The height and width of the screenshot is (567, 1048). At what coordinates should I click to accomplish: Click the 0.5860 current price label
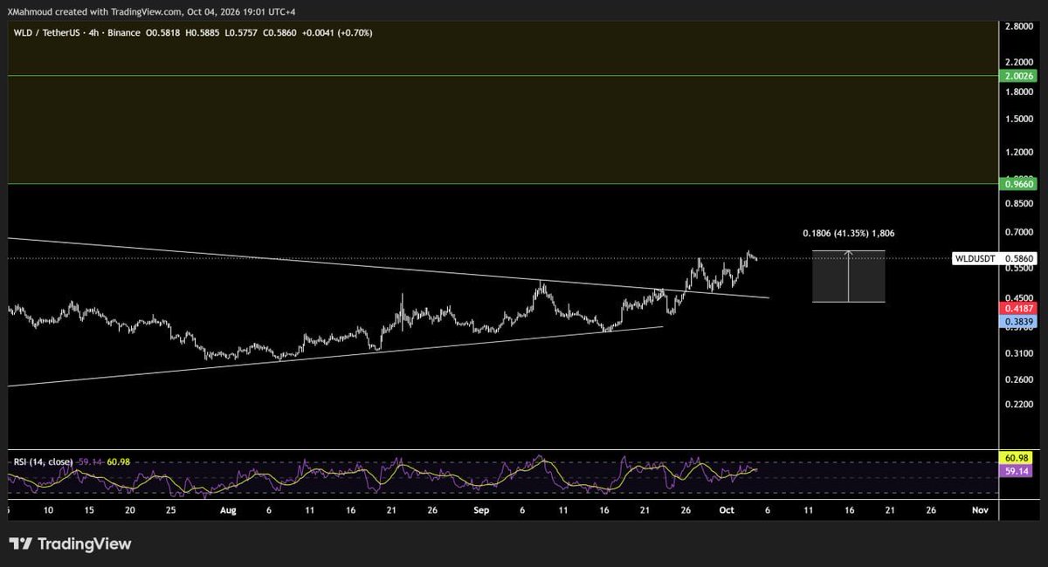(x=1019, y=259)
